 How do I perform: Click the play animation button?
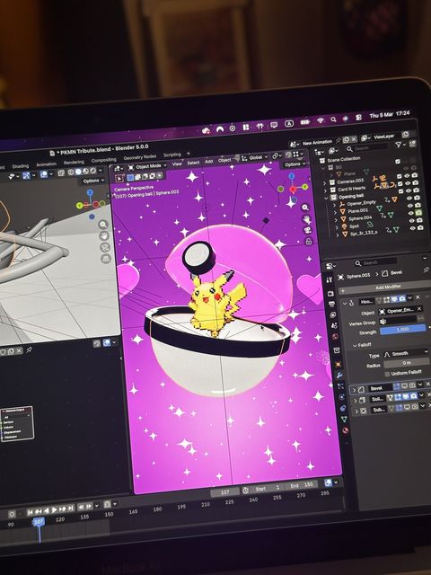coord(54,509)
